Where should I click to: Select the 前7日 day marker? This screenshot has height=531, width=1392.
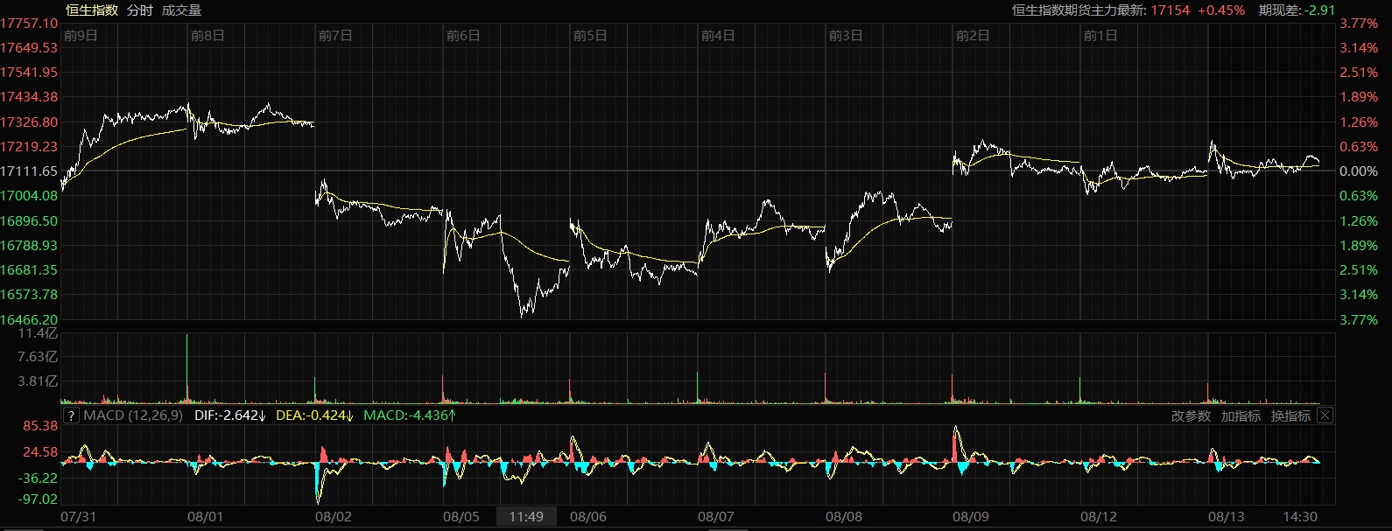coord(335,36)
